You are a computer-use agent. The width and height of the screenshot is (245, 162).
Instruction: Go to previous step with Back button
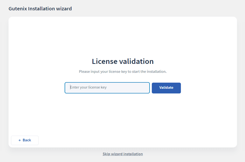[x=25, y=140]
